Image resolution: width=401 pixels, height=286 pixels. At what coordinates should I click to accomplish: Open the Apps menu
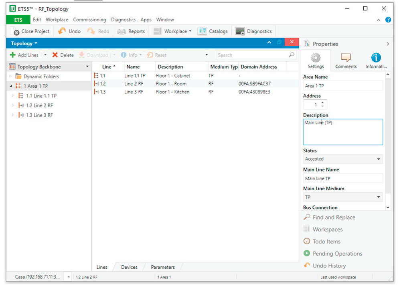146,20
